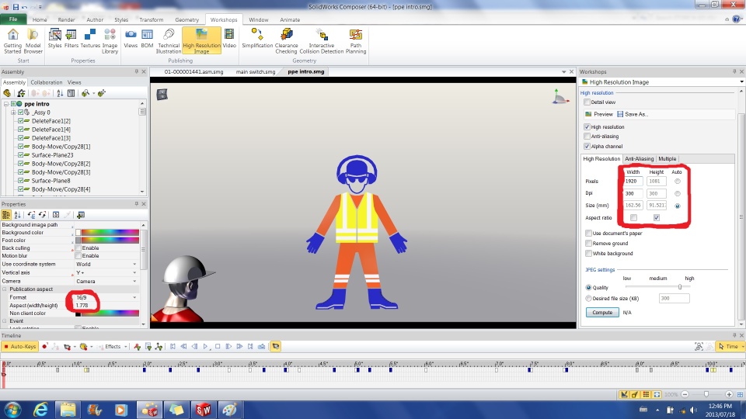
Task: Select the Quality radio button
Action: [x=588, y=287]
